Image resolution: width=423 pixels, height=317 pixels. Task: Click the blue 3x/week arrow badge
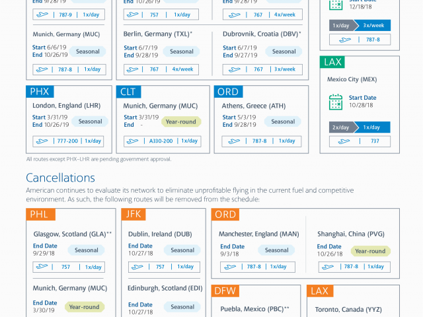click(373, 25)
